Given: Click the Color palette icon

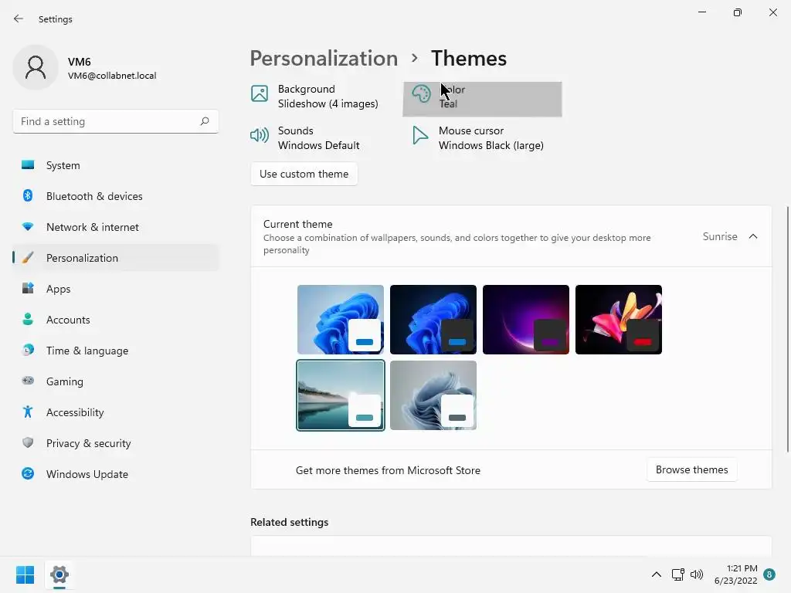Looking at the screenshot, I should pyautogui.click(x=421, y=93).
